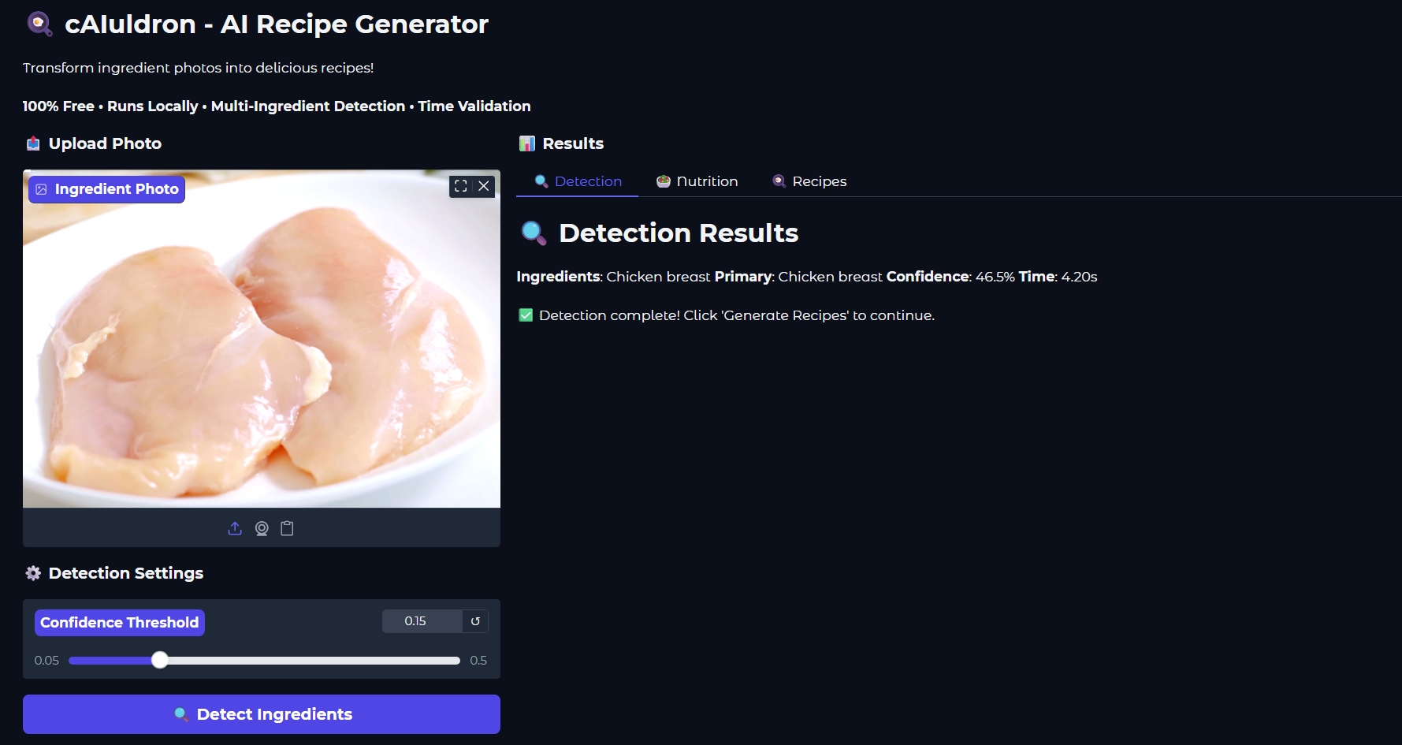1402x745 pixels.
Task: Select the webcam capture icon
Action: [x=262, y=528]
